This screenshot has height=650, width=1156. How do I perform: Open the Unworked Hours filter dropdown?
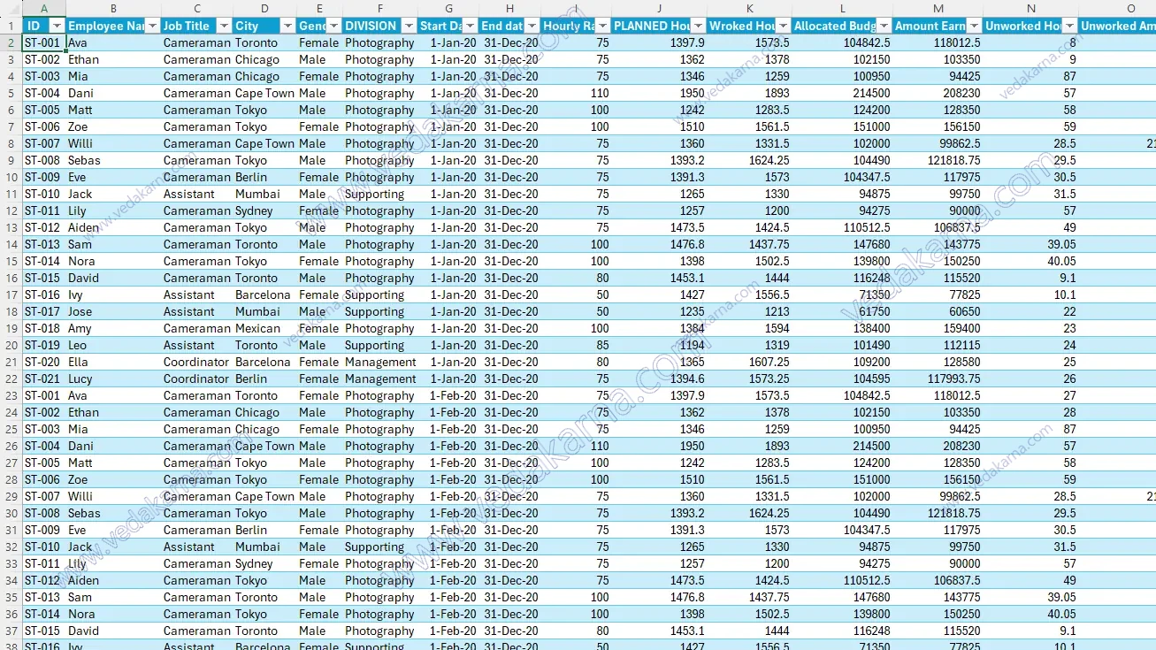(x=1070, y=26)
